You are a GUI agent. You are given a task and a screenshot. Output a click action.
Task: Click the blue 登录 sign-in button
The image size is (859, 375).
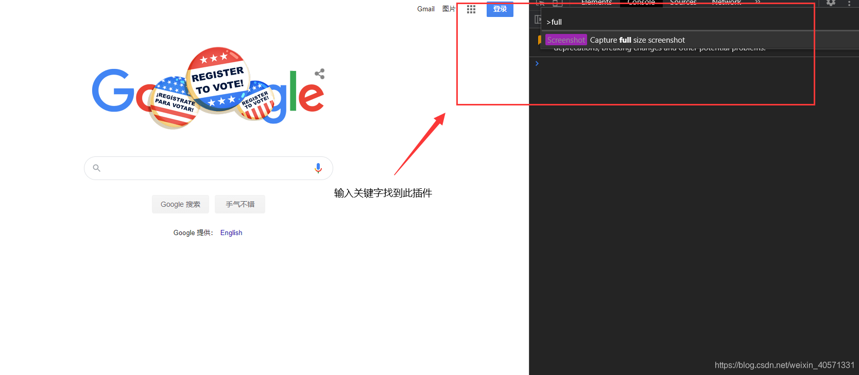[500, 9]
